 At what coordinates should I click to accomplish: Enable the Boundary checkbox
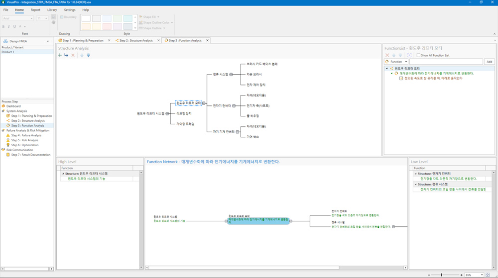(62, 17)
